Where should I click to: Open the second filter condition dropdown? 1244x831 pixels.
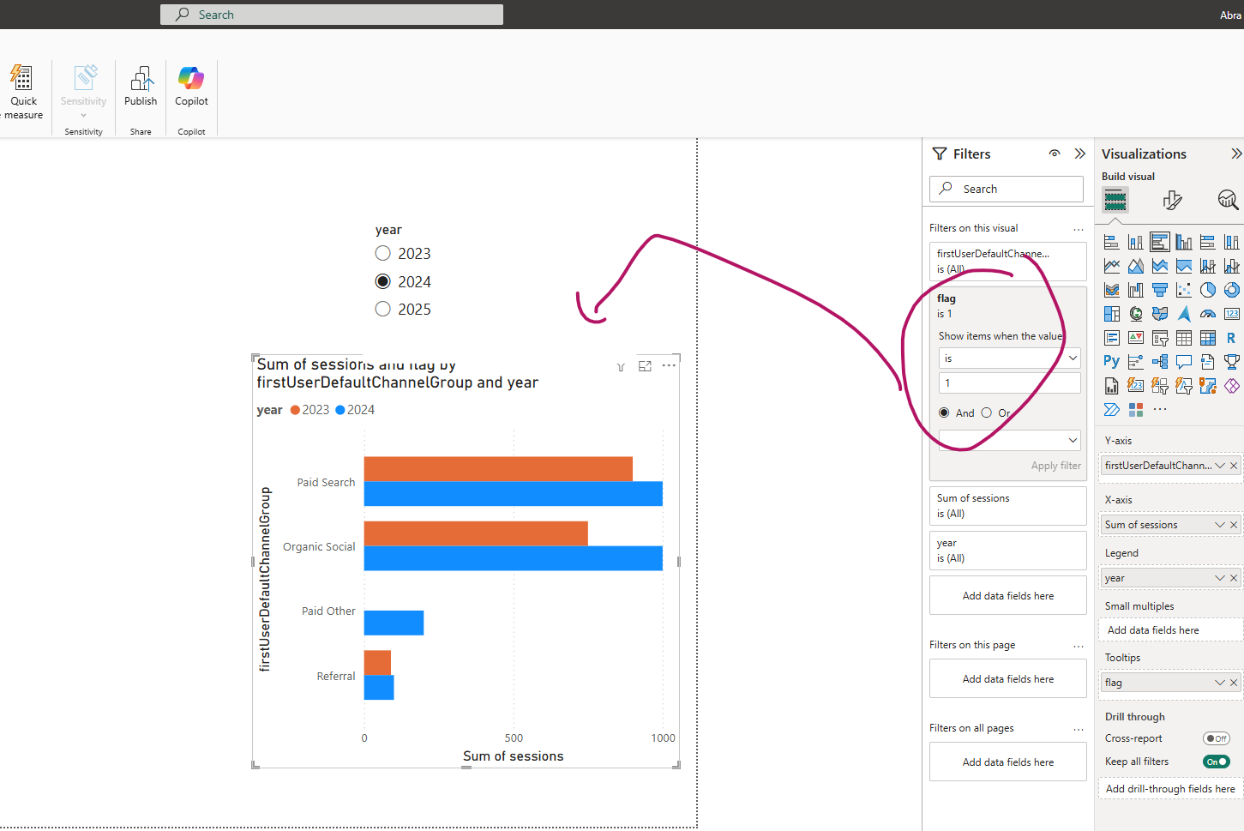(x=1009, y=441)
